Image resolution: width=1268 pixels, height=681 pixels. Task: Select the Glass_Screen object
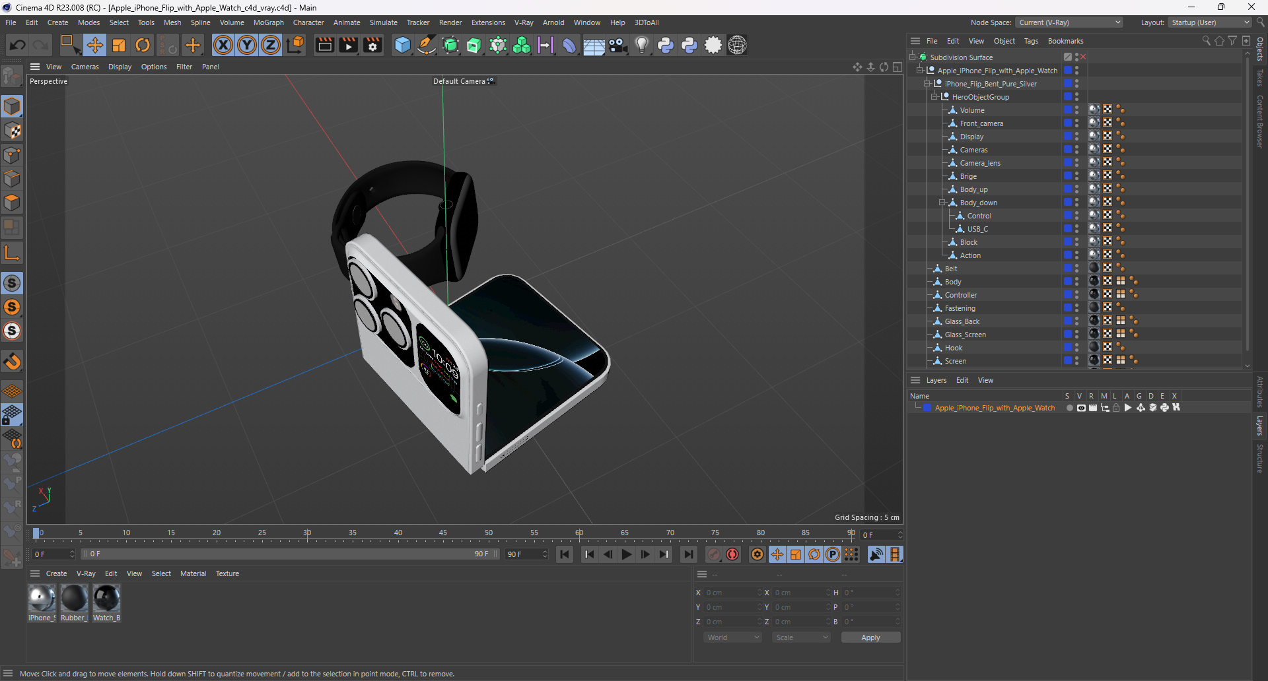click(965, 335)
